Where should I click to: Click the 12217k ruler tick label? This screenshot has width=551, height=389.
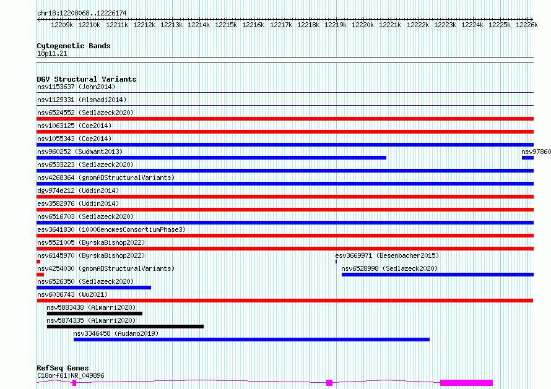281,25
